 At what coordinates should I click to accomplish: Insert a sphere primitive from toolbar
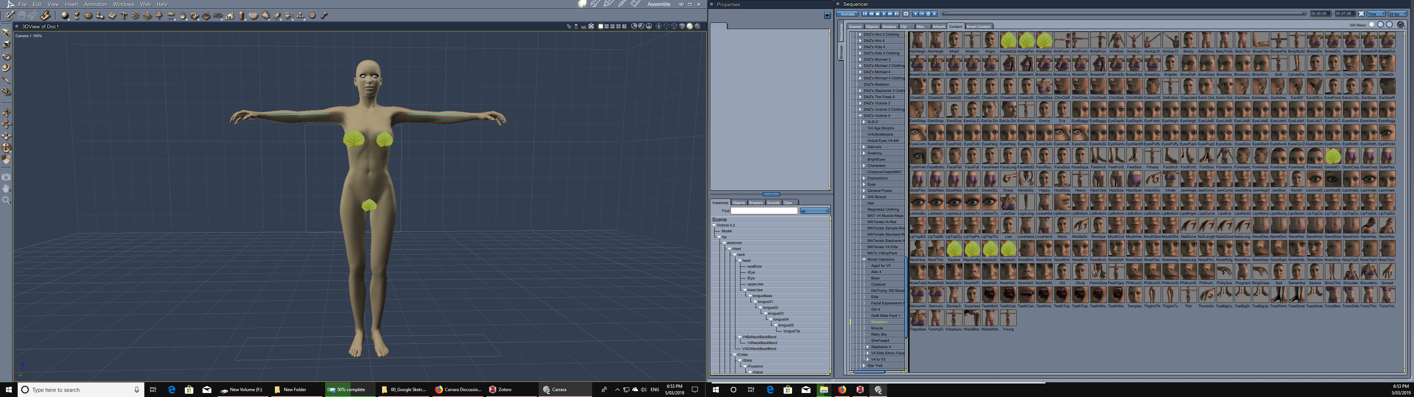(65, 15)
